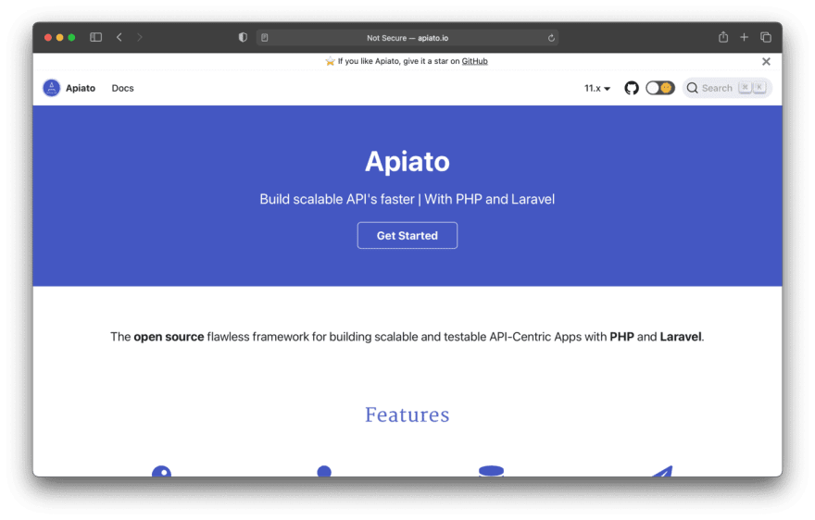This screenshot has height=520, width=815.
Task: Show the tab overview icon
Action: (766, 37)
